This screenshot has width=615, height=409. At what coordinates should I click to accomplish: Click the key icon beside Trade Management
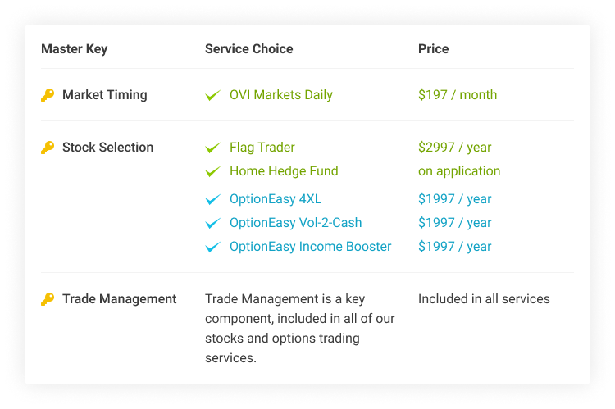pyautogui.click(x=48, y=299)
